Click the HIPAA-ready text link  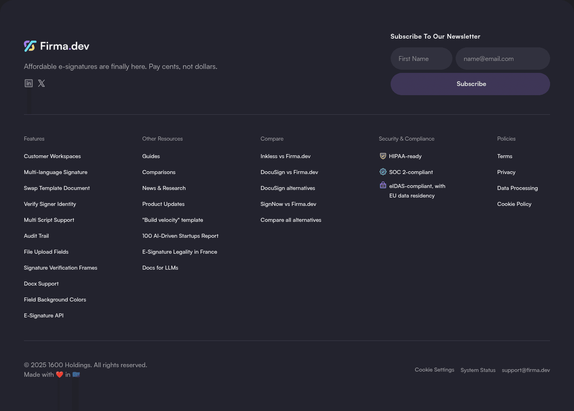(405, 156)
